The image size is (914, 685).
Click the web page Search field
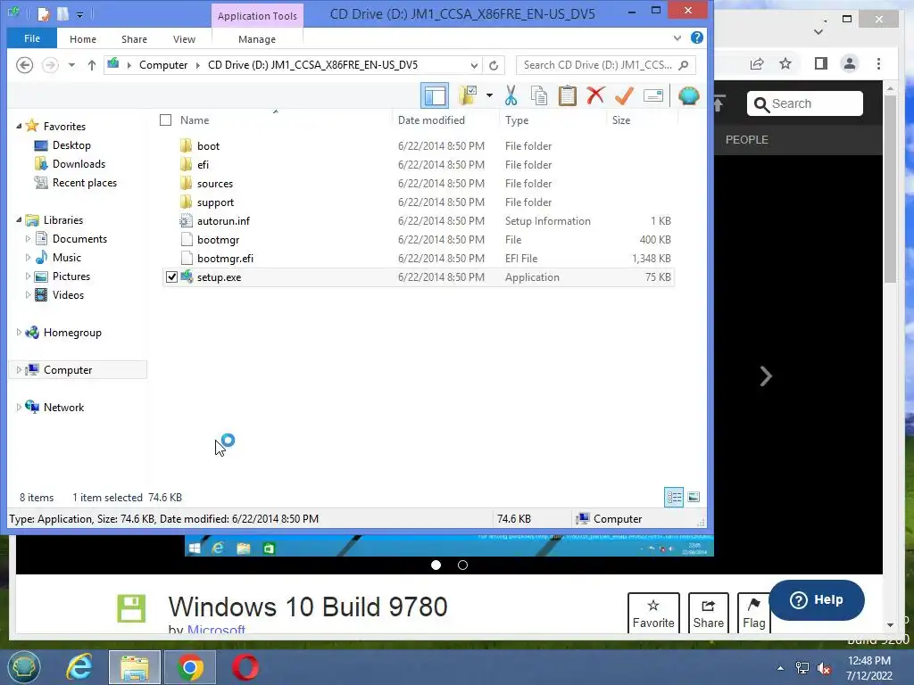[805, 103]
